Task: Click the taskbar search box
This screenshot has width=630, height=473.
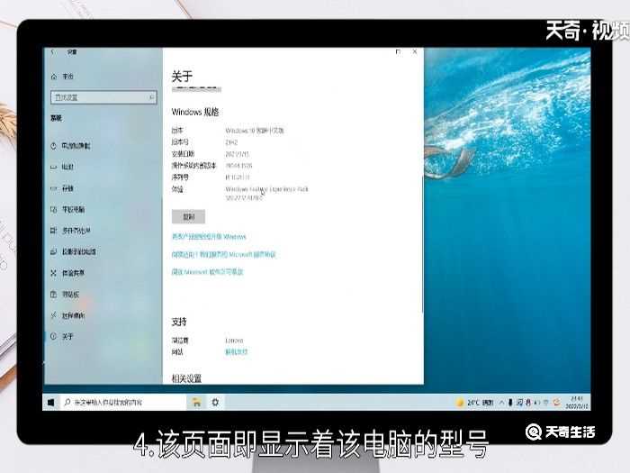Action: [123, 402]
